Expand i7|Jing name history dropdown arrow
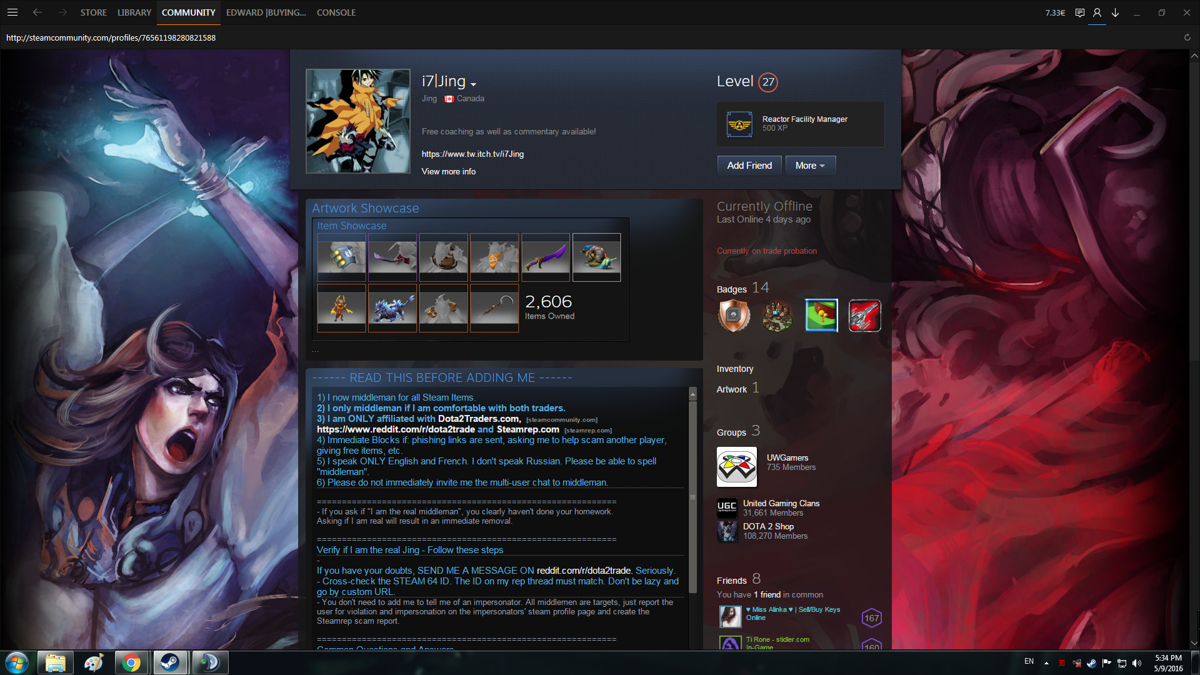This screenshot has height=675, width=1200. pyautogui.click(x=473, y=84)
